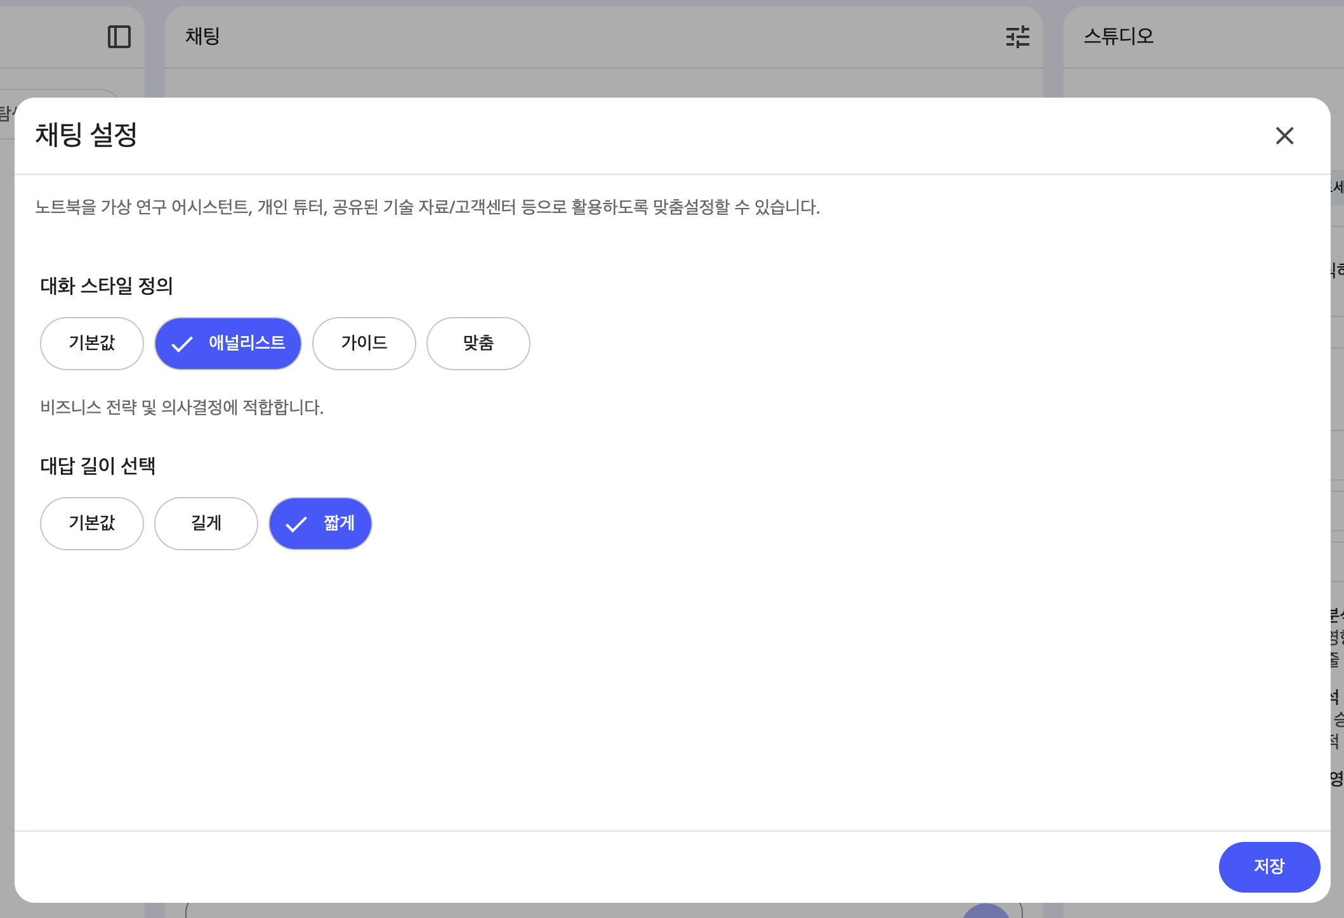Click the 대답 길이 선택 heading
Image resolution: width=1344 pixels, height=918 pixels.
(98, 466)
